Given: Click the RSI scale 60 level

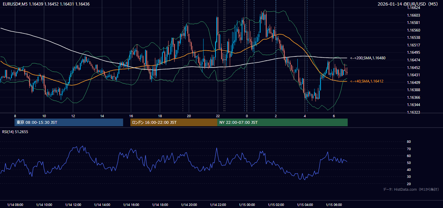Looking at the screenshot, I should point(409,156).
